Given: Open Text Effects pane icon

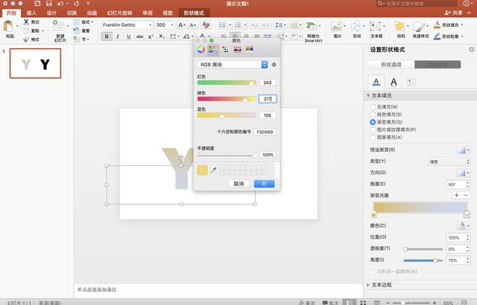Looking at the screenshot, I should click(394, 82).
